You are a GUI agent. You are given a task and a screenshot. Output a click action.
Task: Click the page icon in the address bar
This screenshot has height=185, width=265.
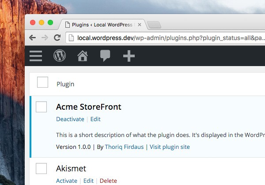point(71,38)
